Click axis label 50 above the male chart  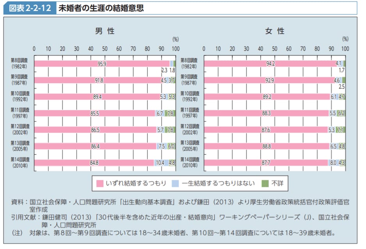(x=105, y=49)
